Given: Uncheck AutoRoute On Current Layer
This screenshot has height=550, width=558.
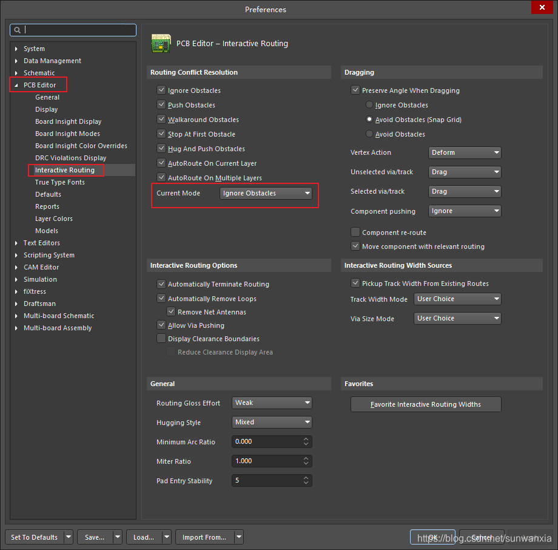Looking at the screenshot, I should tap(161, 163).
